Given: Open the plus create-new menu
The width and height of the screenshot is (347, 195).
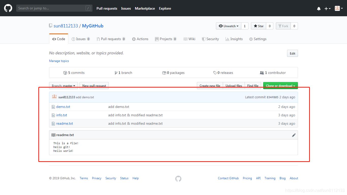Looking at the screenshot, I should 327,9.
